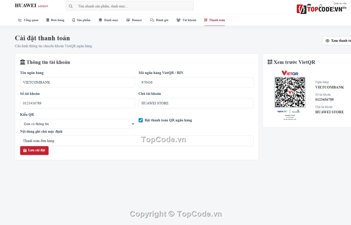Click the bank building icon in card heading
Screen dimensions: 351x225
coord(23,62)
